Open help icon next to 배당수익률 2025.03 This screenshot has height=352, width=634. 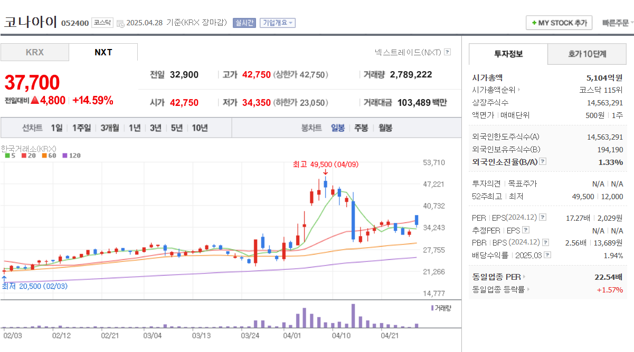(x=547, y=255)
